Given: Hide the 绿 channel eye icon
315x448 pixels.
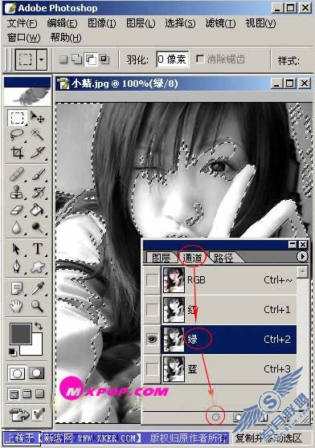Looking at the screenshot, I should [x=152, y=339].
